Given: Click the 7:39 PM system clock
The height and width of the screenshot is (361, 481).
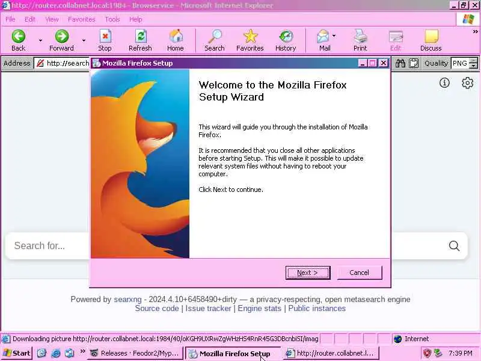Looking at the screenshot, I should click(x=461, y=353).
